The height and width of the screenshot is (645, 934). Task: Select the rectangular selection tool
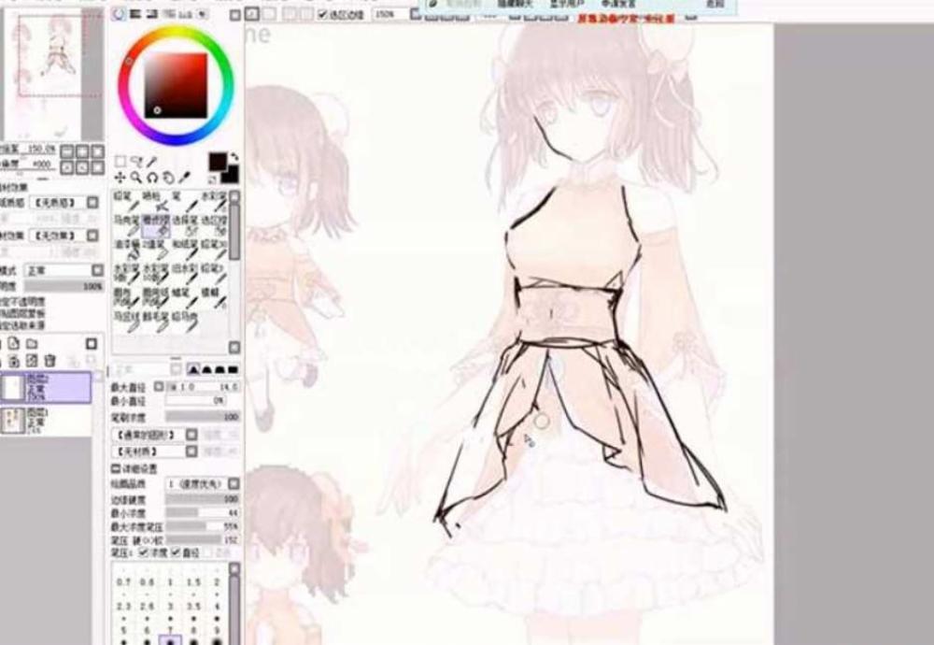[x=120, y=161]
